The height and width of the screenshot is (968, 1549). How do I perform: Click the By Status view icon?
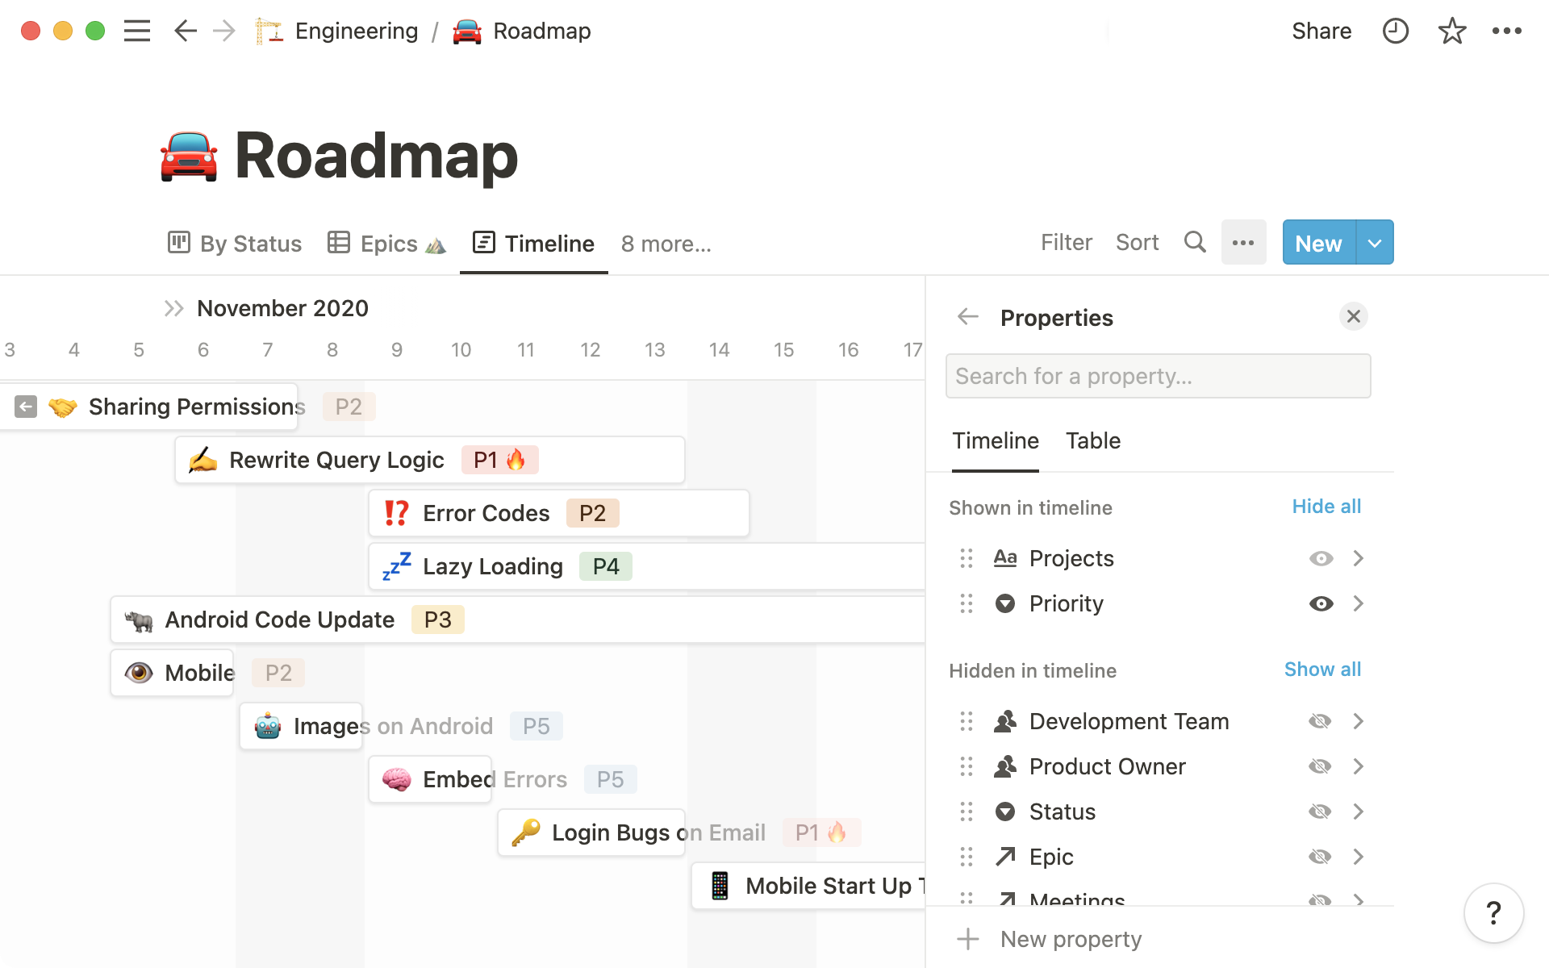pos(177,243)
